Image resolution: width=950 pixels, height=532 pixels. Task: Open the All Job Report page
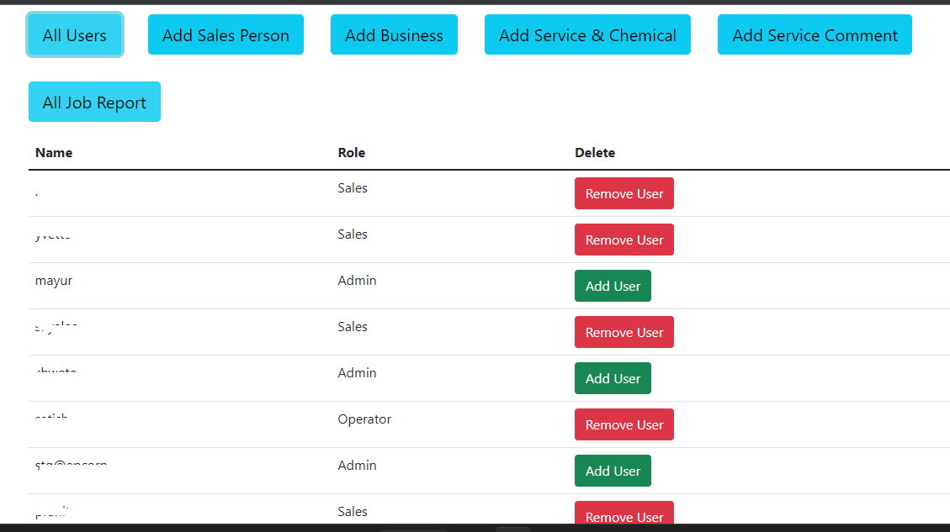pos(94,102)
